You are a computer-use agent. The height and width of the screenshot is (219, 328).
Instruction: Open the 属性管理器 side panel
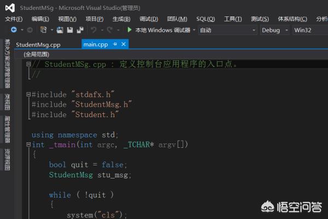pos(7,129)
